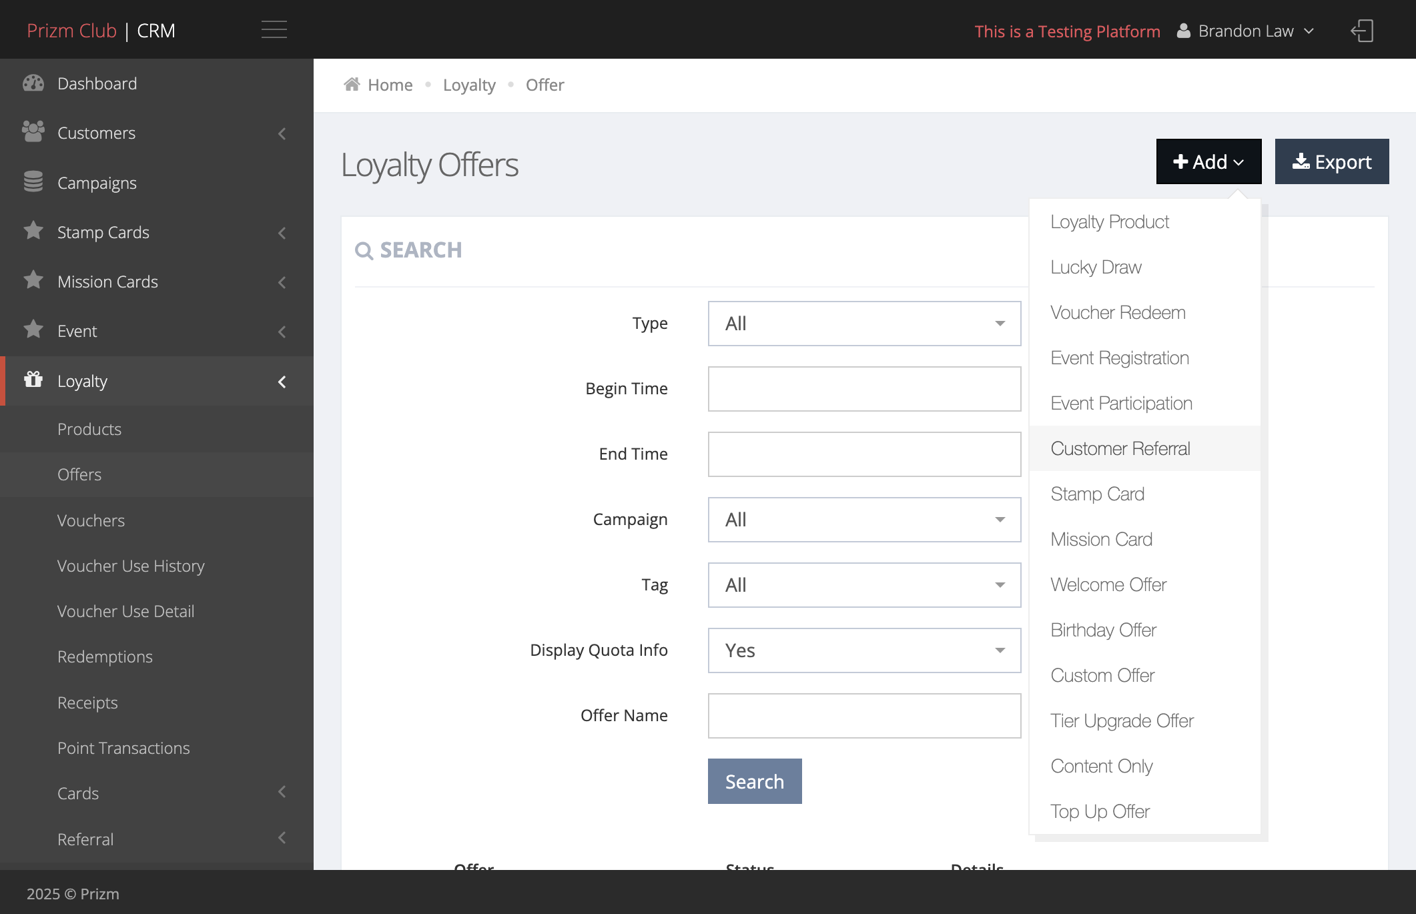Click the Search button
This screenshot has height=914, width=1416.
click(755, 781)
